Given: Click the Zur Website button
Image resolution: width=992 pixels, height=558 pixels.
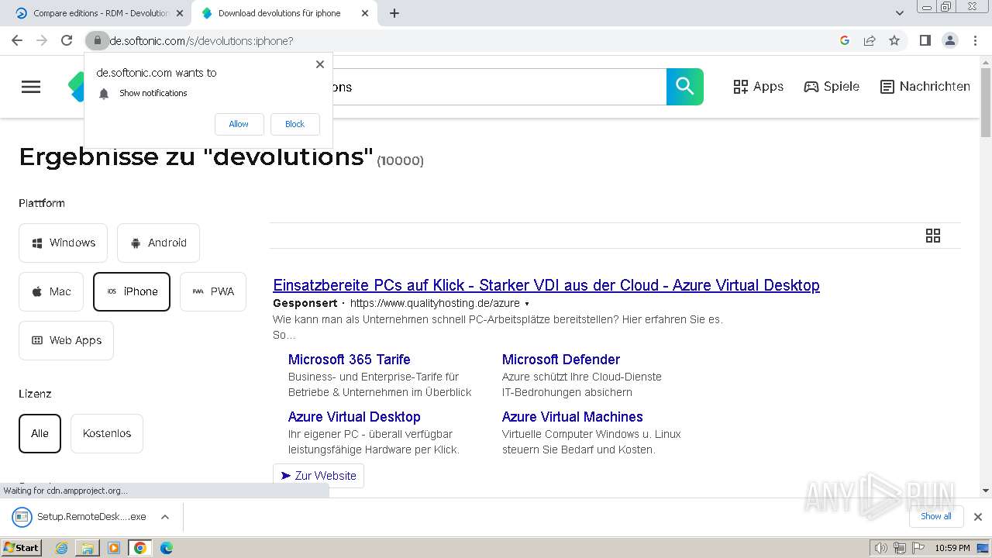Looking at the screenshot, I should pos(319,476).
